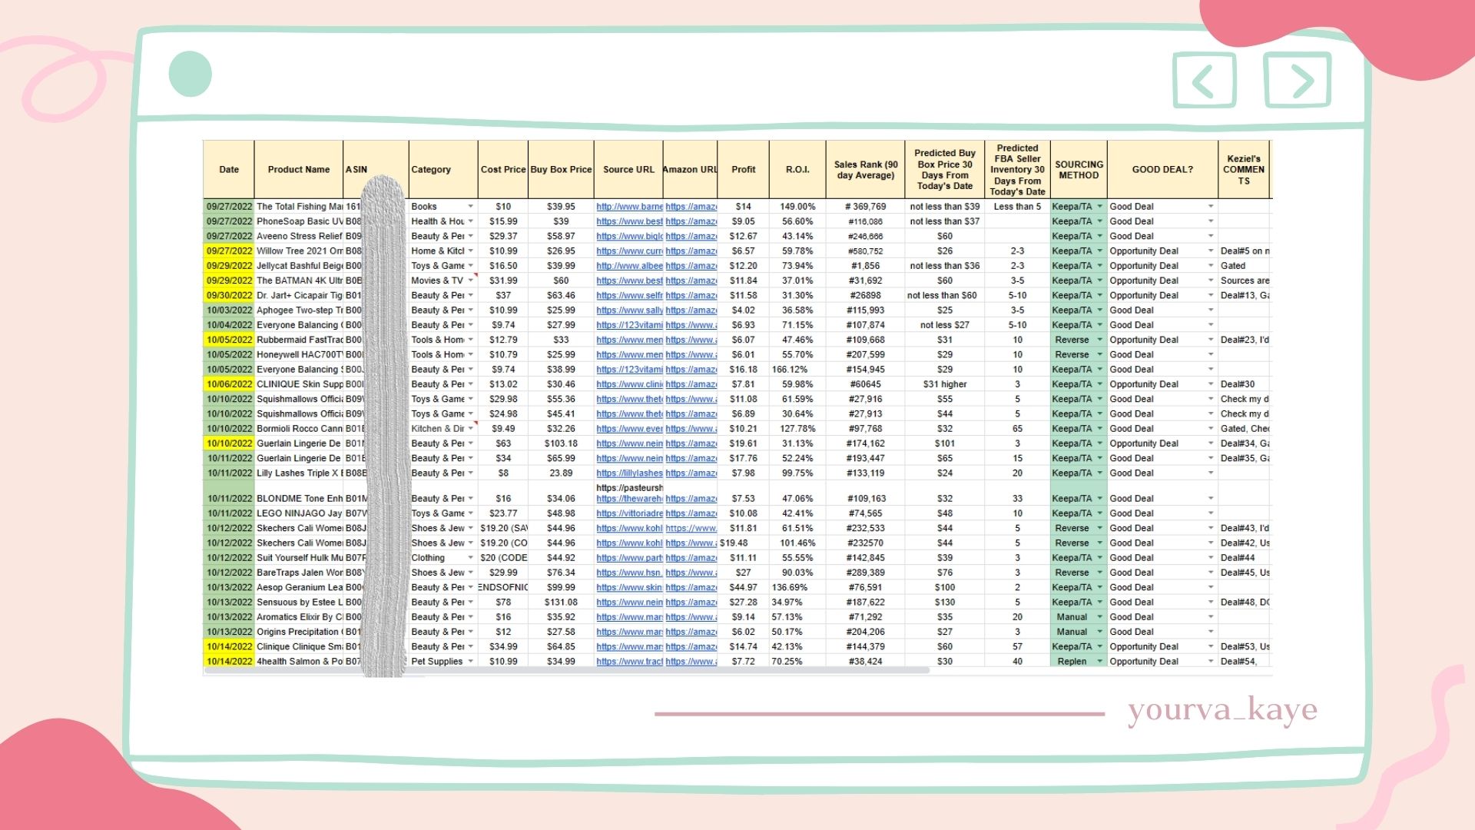Click the PhoneSoap Basic product cell

click(x=299, y=221)
